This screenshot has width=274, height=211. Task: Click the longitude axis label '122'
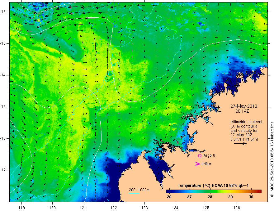(114, 208)
